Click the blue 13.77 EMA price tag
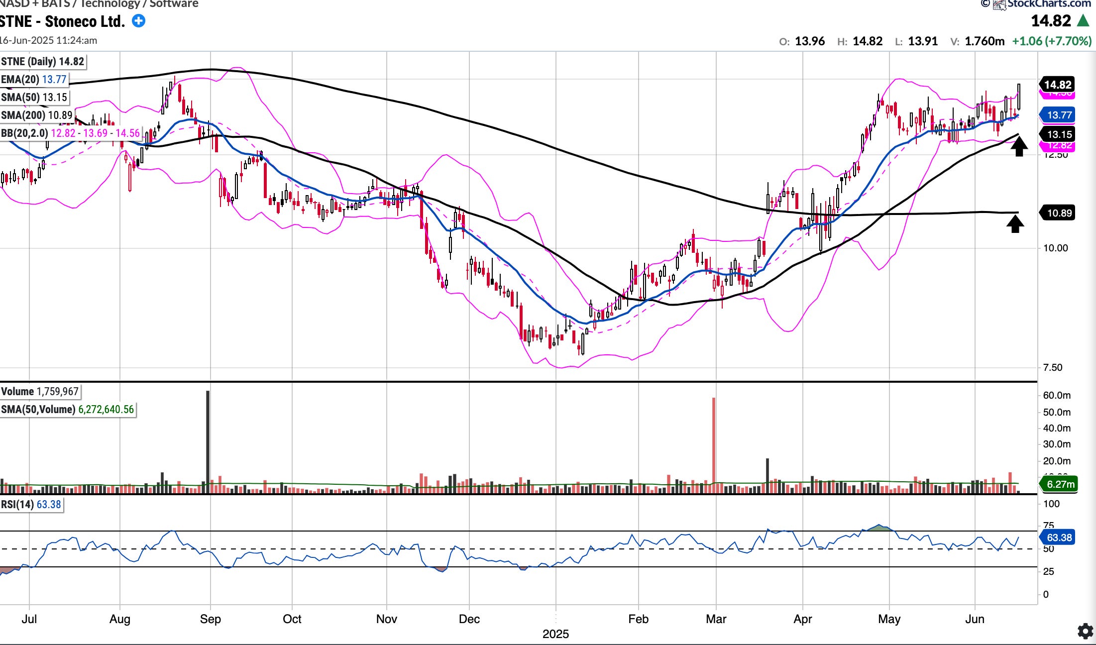The width and height of the screenshot is (1096, 645). (x=1059, y=115)
